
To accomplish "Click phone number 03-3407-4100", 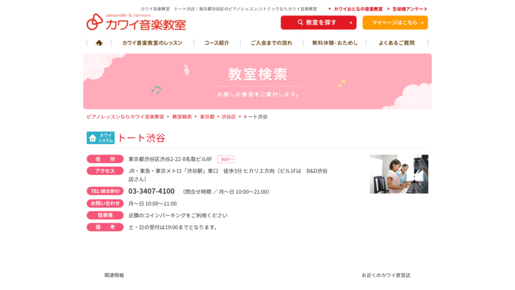I will [x=151, y=191].
